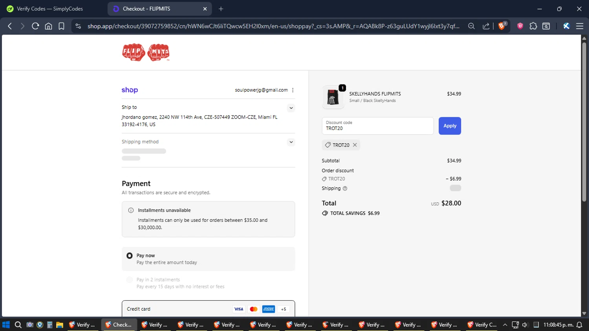Click the email soulpowerjg@gmail.com
Screen dimensions: 589x331
click(x=261, y=90)
